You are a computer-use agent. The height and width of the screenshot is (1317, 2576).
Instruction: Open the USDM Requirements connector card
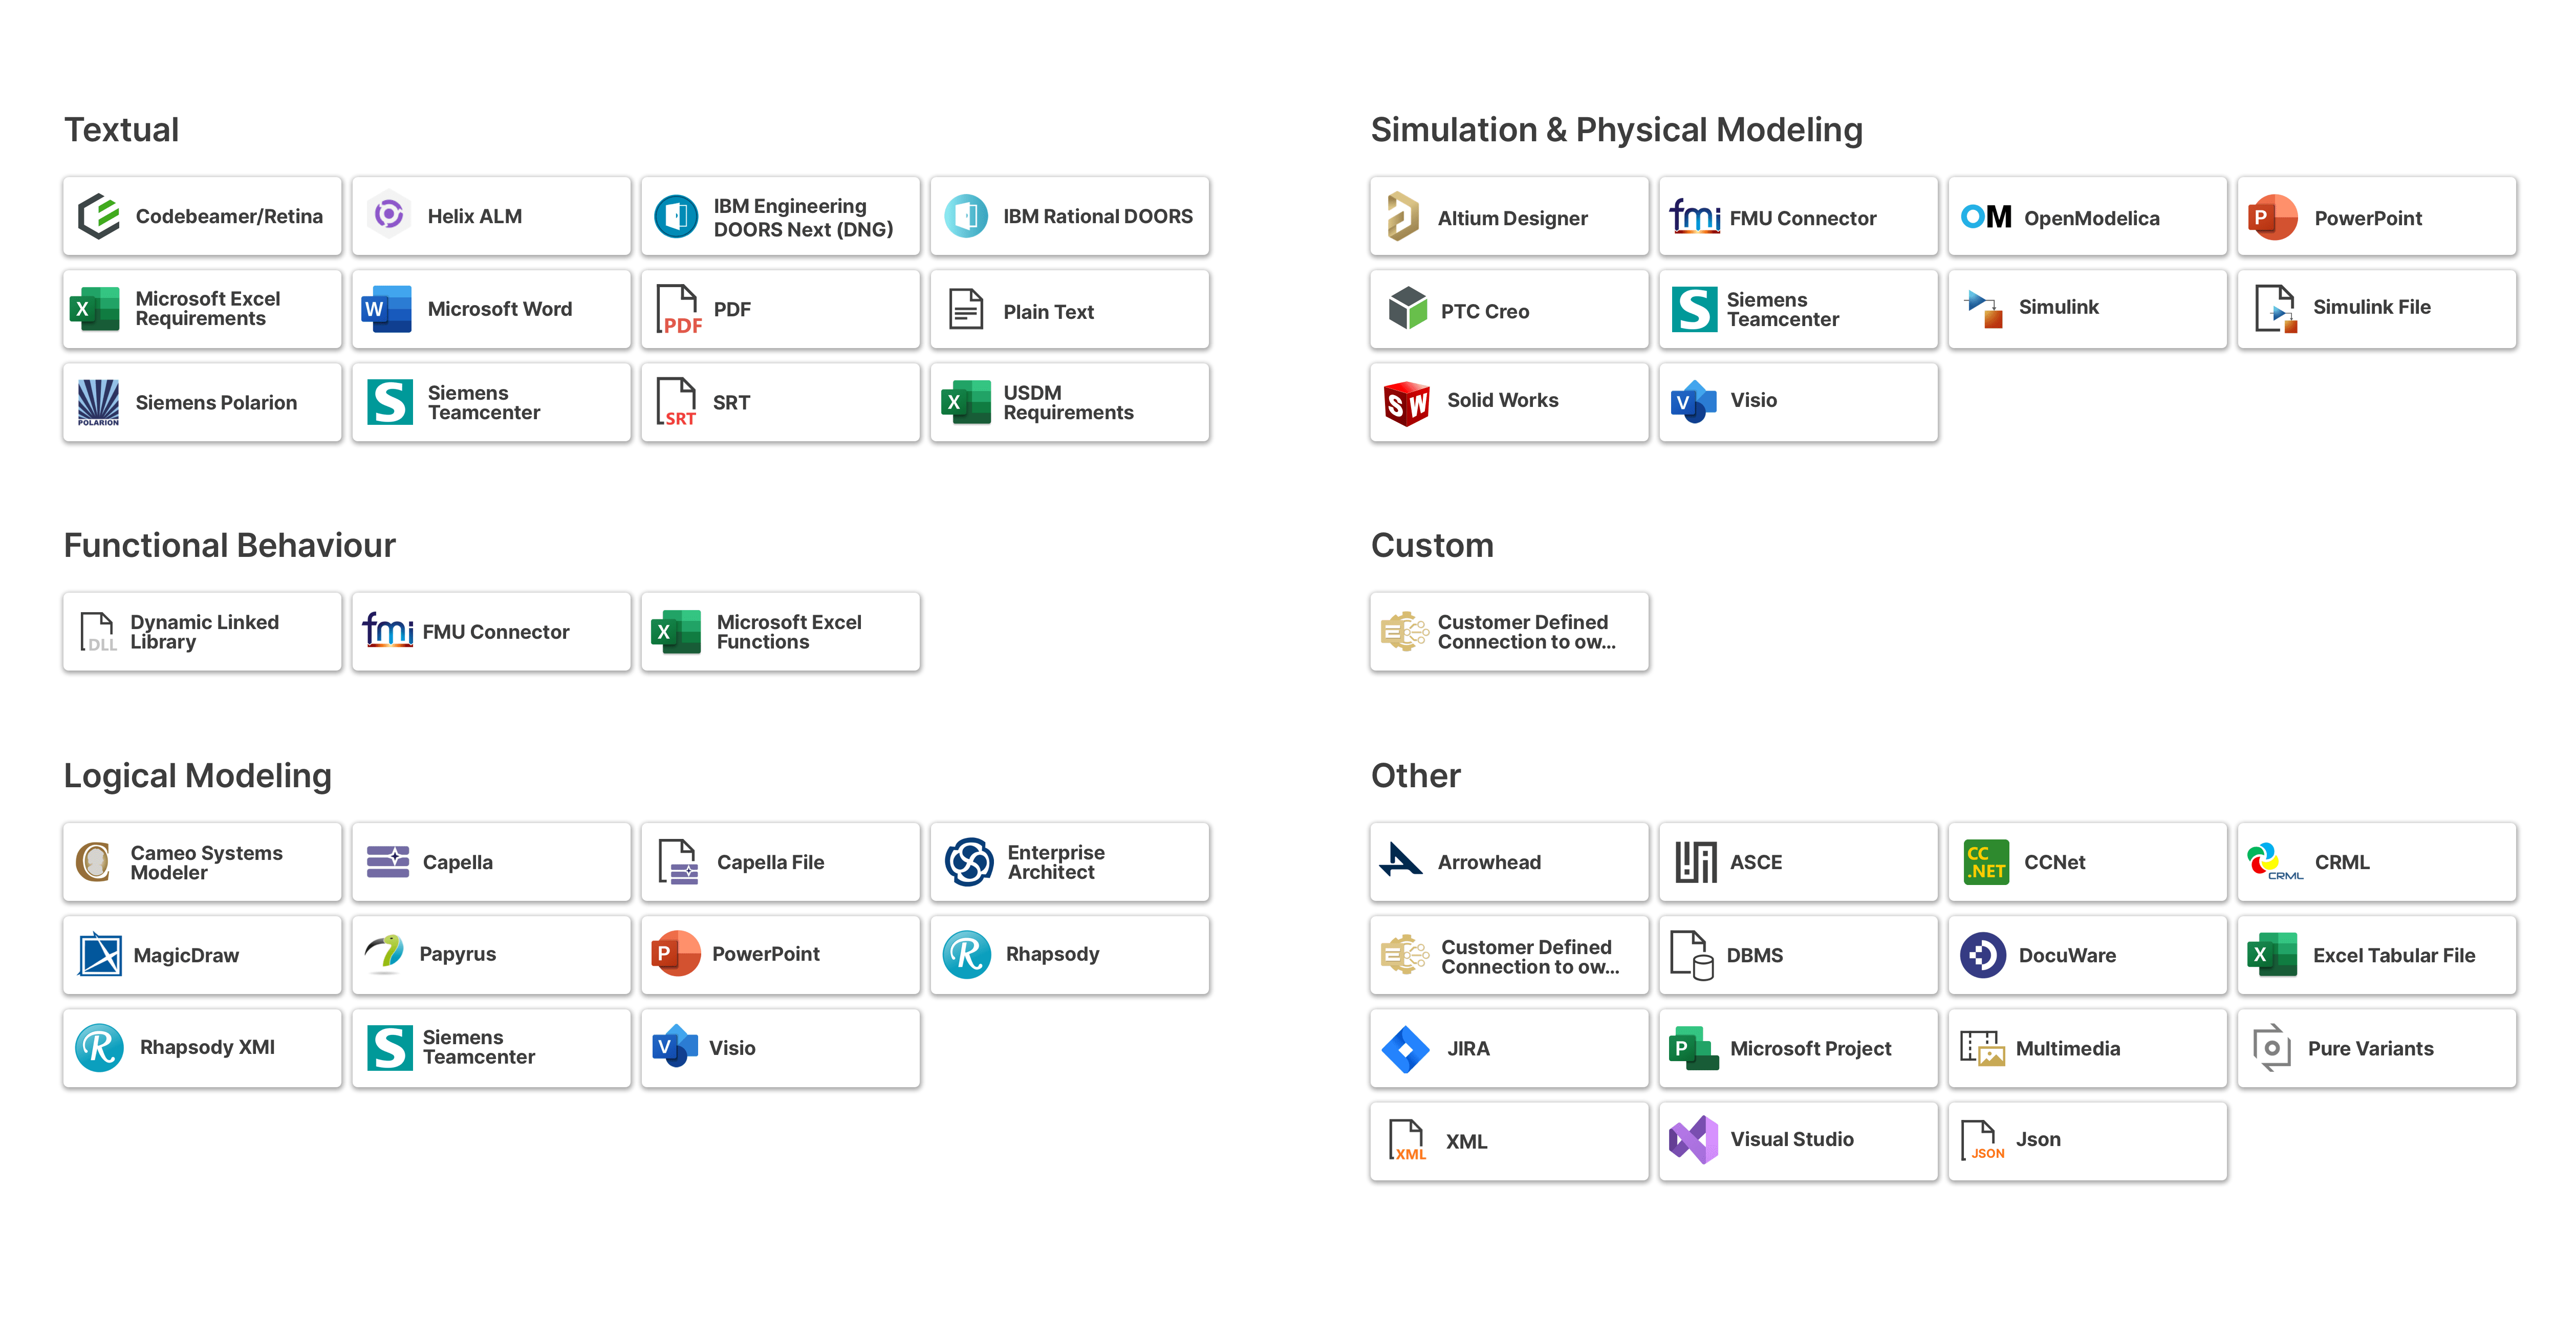click(1069, 402)
